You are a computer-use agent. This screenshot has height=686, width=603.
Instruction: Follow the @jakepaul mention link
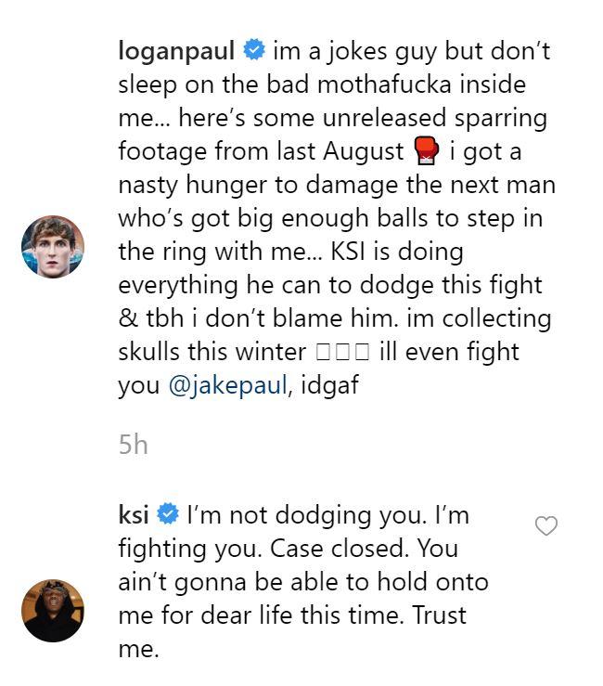click(x=227, y=386)
